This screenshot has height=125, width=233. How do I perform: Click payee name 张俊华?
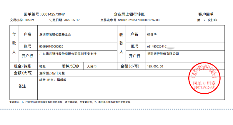pos(152,34)
